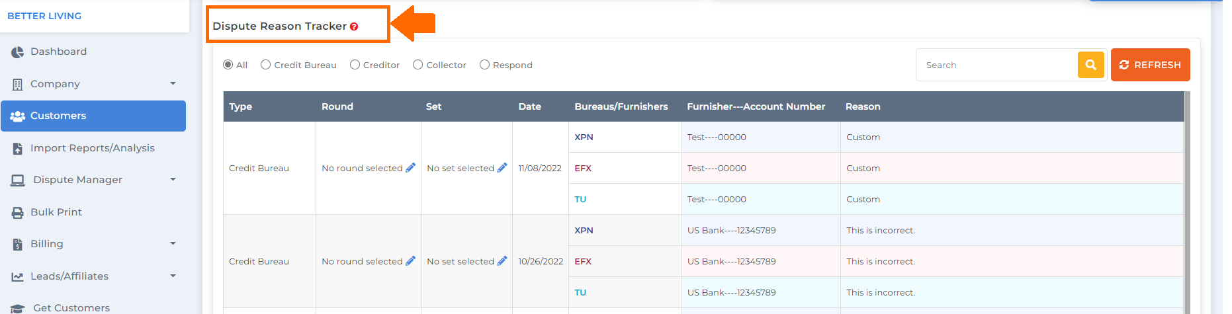The width and height of the screenshot is (1232, 314).
Task: Click the Bulk Print printer icon
Action: pyautogui.click(x=17, y=212)
